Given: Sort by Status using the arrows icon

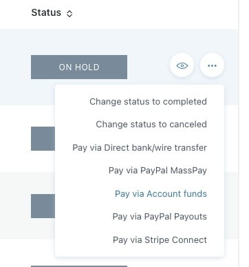Looking at the screenshot, I should 69,14.
